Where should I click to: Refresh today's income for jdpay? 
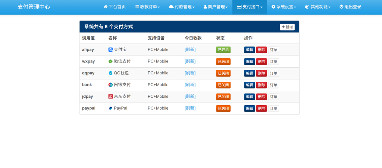click(x=190, y=96)
